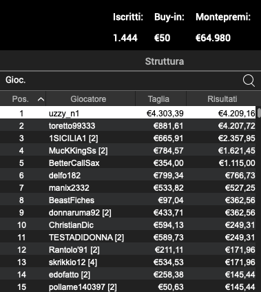
Task: Select the player row uzzy_n1
Action: pyautogui.click(x=128, y=112)
